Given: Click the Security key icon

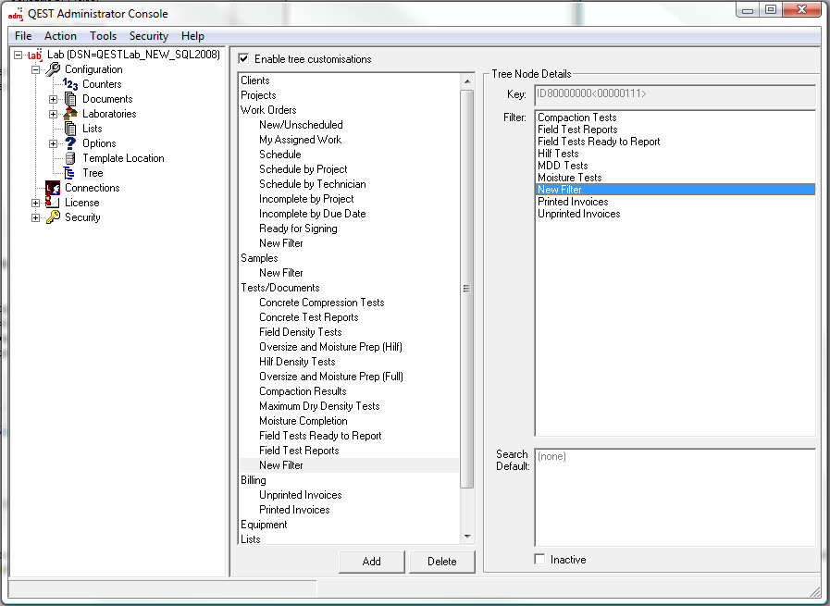Looking at the screenshot, I should (x=53, y=217).
